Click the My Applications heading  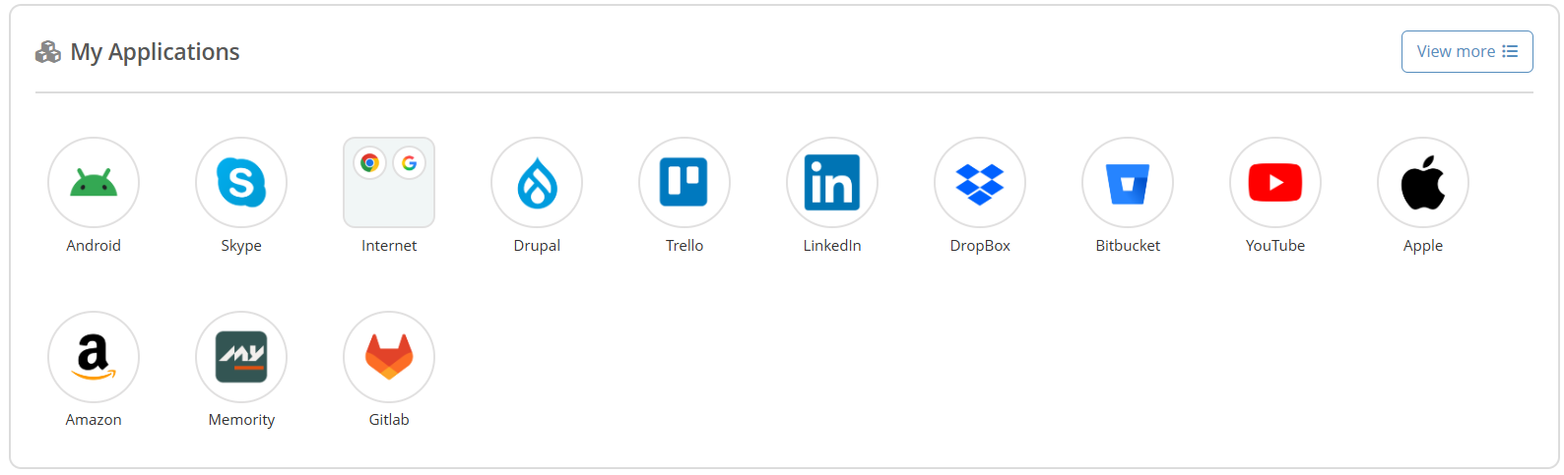click(155, 52)
